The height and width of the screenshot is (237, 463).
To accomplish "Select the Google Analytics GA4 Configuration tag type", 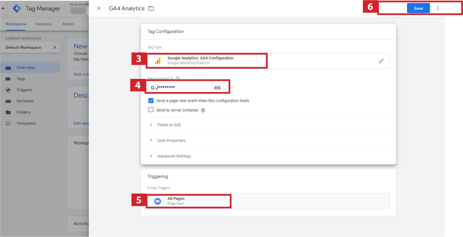I will pyautogui.click(x=268, y=61).
